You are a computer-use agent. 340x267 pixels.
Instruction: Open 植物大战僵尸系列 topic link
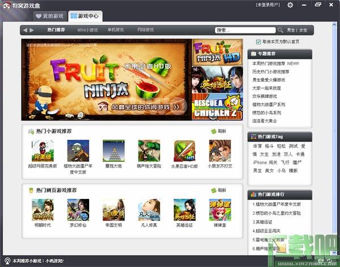(268, 105)
